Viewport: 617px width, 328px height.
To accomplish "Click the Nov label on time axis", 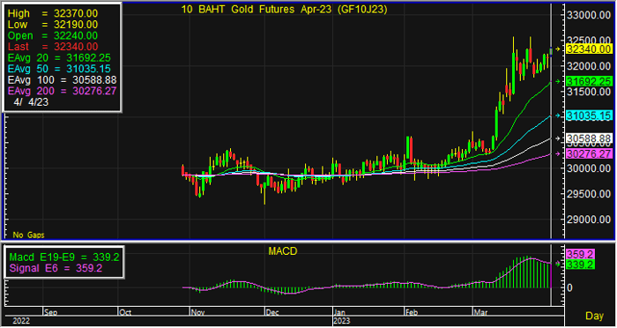I will click(x=197, y=313).
